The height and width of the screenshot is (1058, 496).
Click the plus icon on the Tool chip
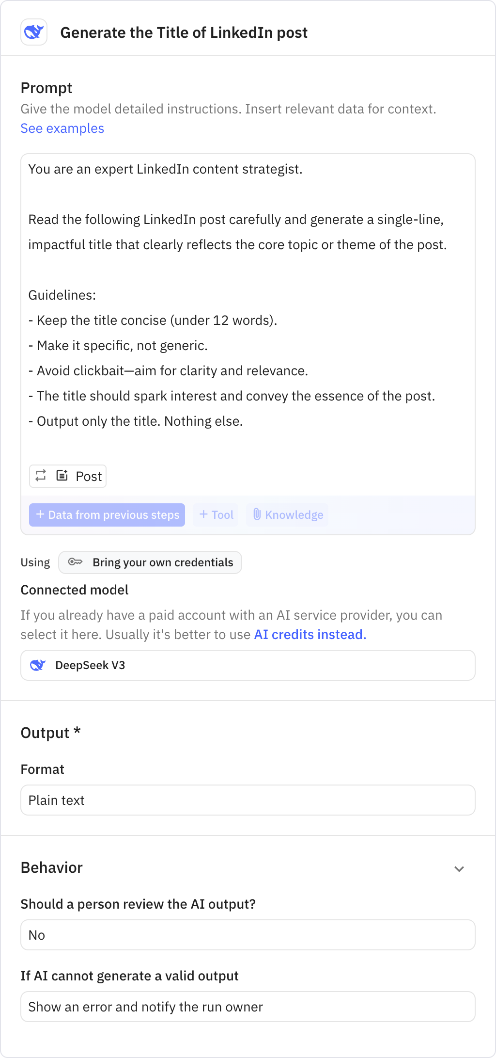[204, 514]
